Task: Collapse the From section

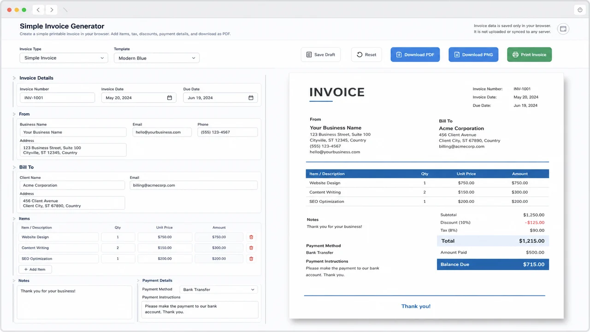Action: (14, 114)
